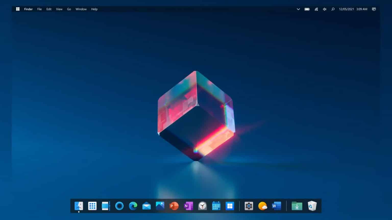The image size is (392, 220).
Task: Open the Photos app
Action: point(160,206)
